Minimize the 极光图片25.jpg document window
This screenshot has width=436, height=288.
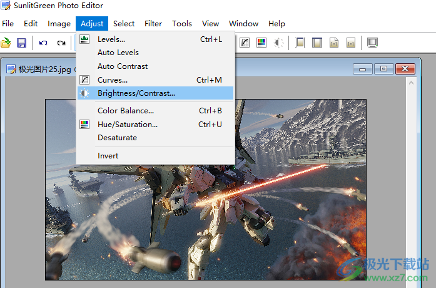click(x=363, y=69)
